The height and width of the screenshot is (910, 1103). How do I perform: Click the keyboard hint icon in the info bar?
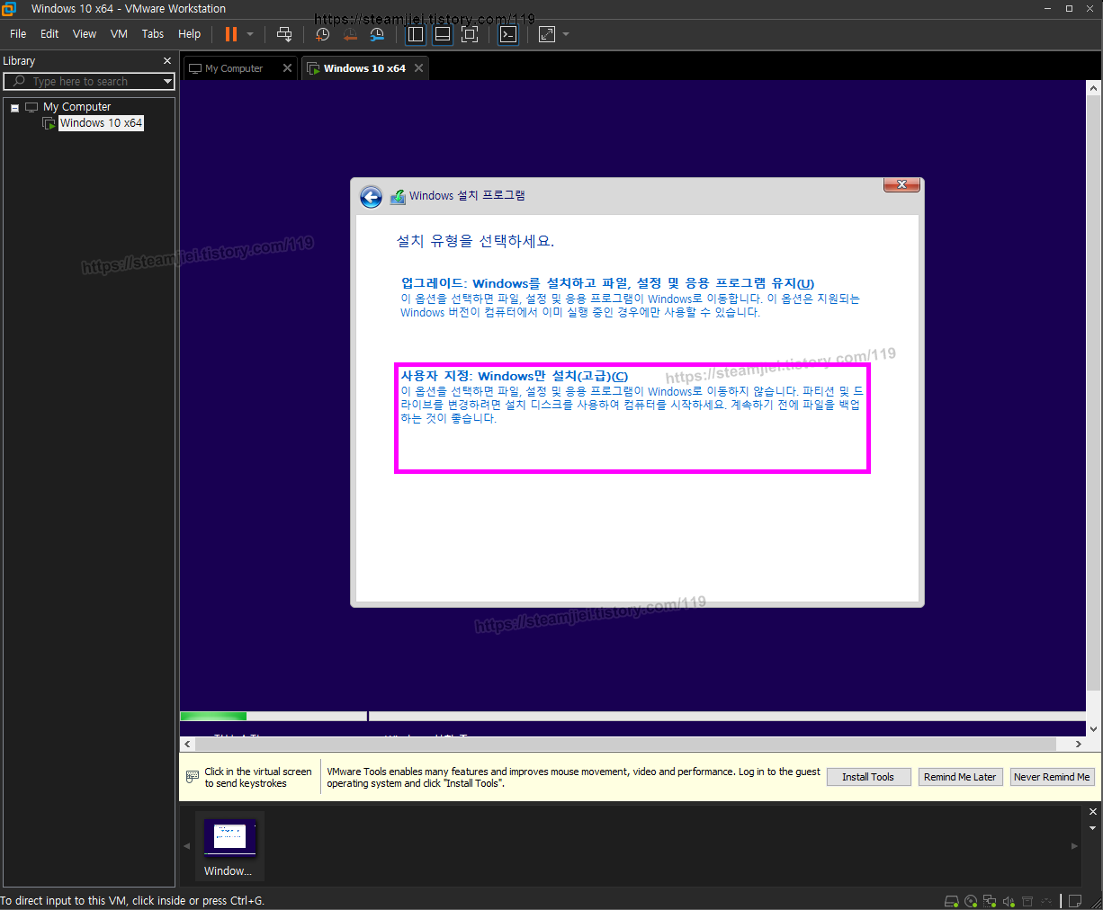(193, 777)
